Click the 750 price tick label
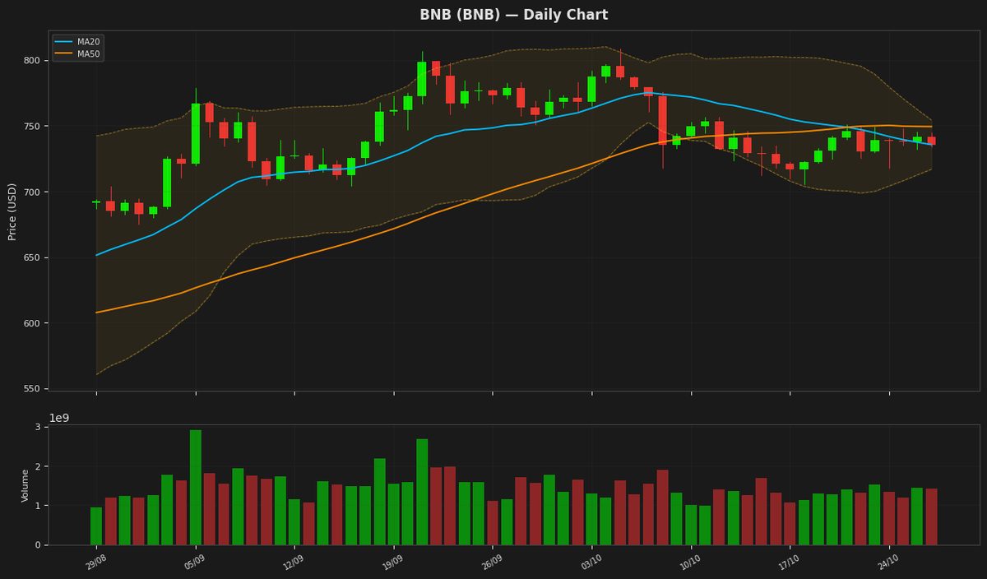Image resolution: width=987 pixels, height=579 pixels. tap(32, 127)
